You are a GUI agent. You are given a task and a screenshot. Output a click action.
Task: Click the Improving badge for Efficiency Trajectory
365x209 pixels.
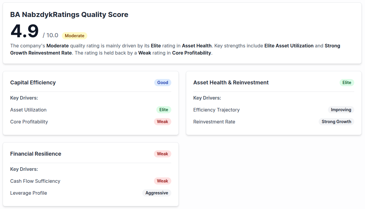[x=341, y=110]
